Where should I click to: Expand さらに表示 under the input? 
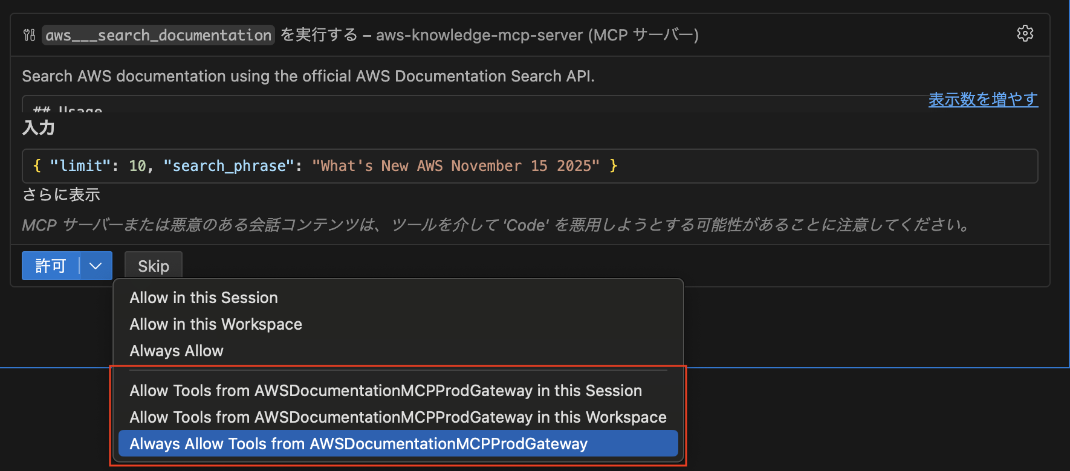(61, 194)
